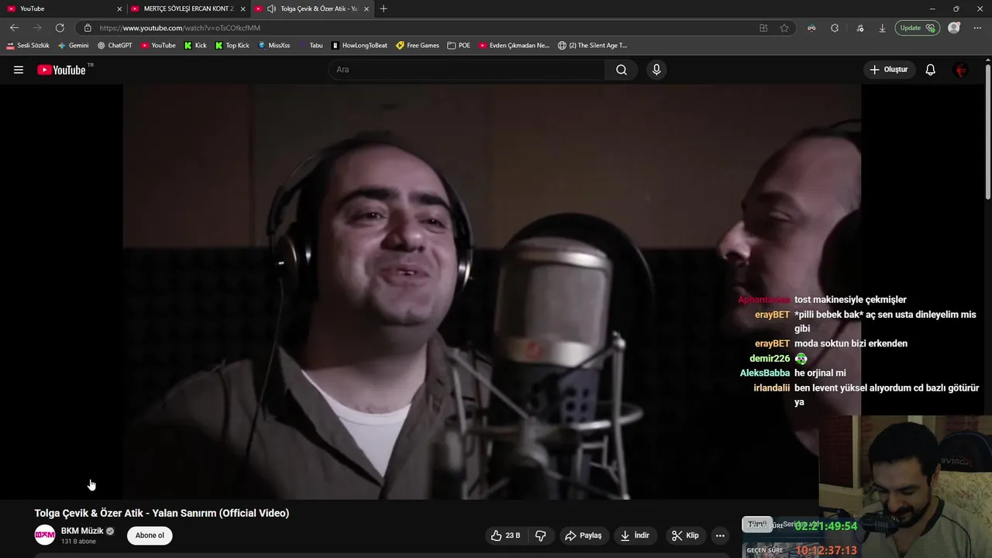Viewport: 992px width, 558px height.
Task: Open media control music icon in toolbar
Action: (x=860, y=28)
